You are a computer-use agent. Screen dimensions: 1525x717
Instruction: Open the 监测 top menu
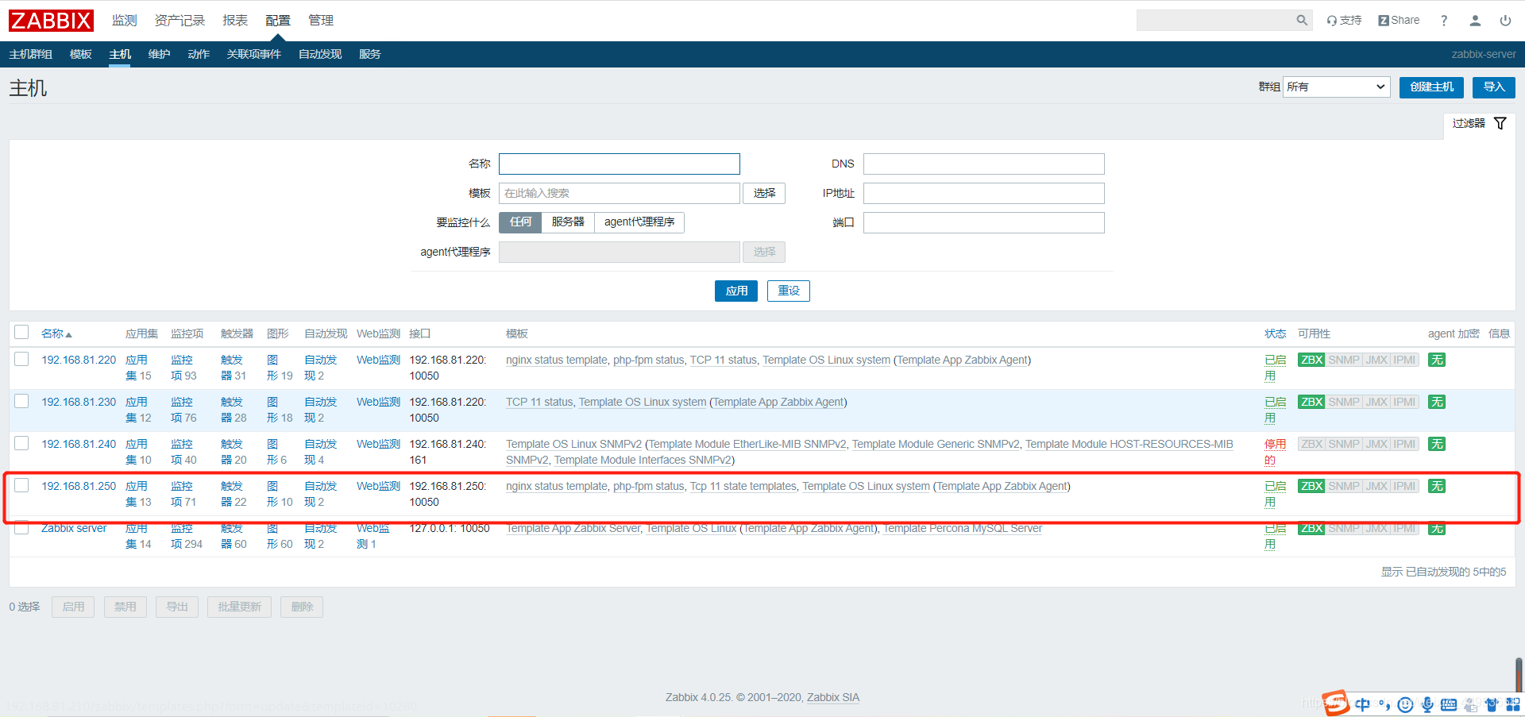point(125,21)
